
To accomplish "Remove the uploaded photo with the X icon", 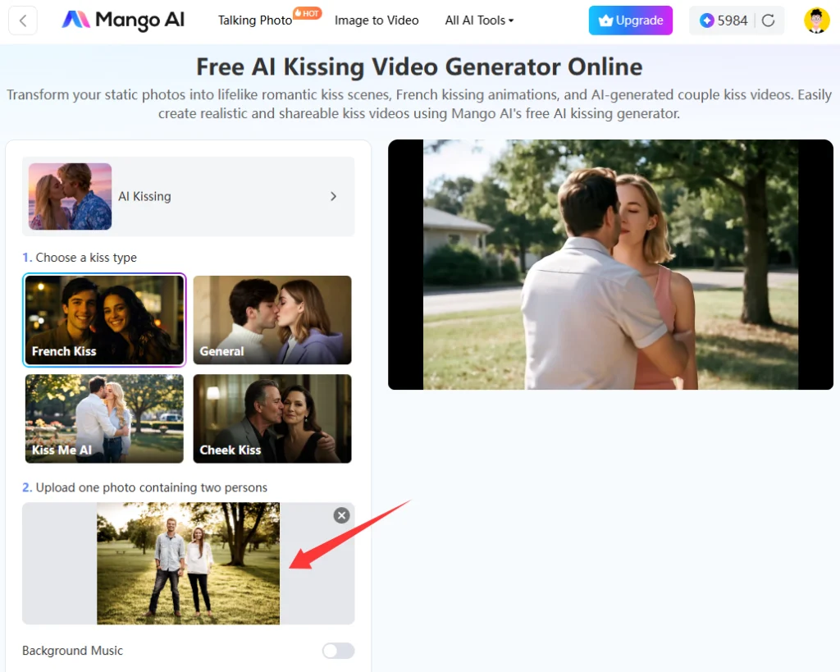I will pyautogui.click(x=341, y=515).
